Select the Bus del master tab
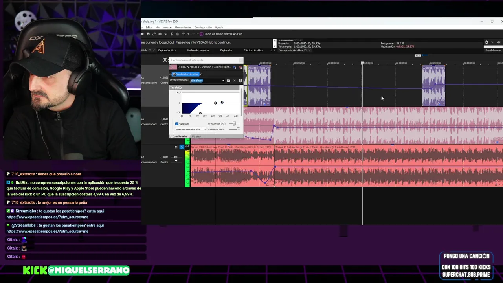The height and width of the screenshot is (283, 503). (x=493, y=50)
